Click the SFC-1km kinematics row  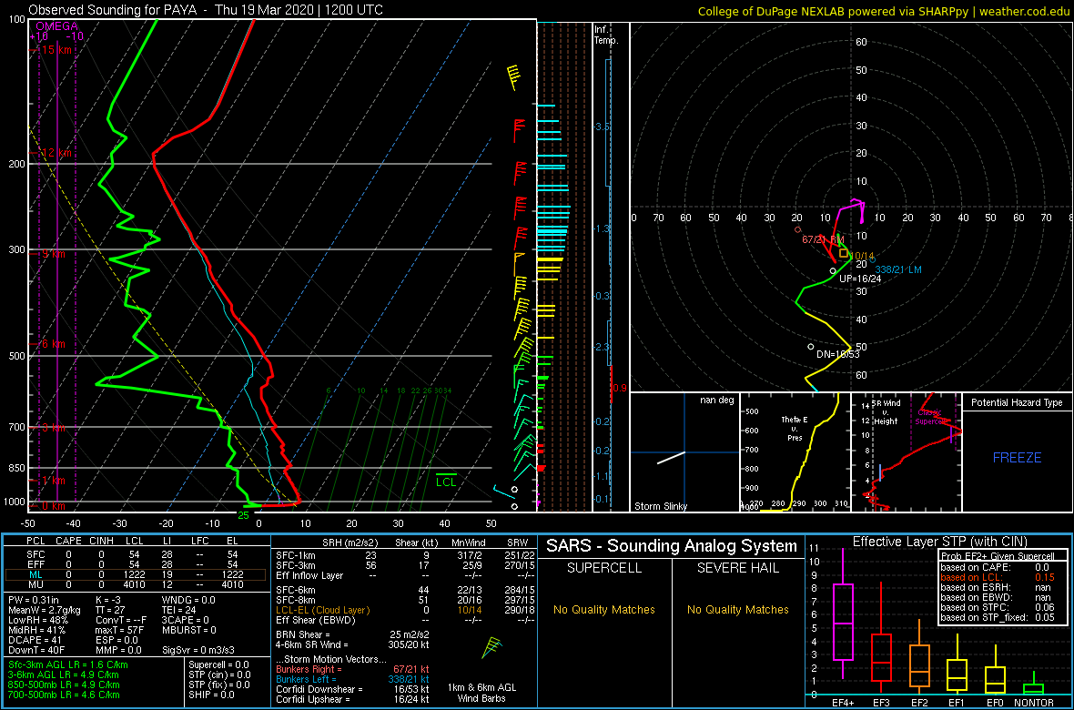coord(403,556)
